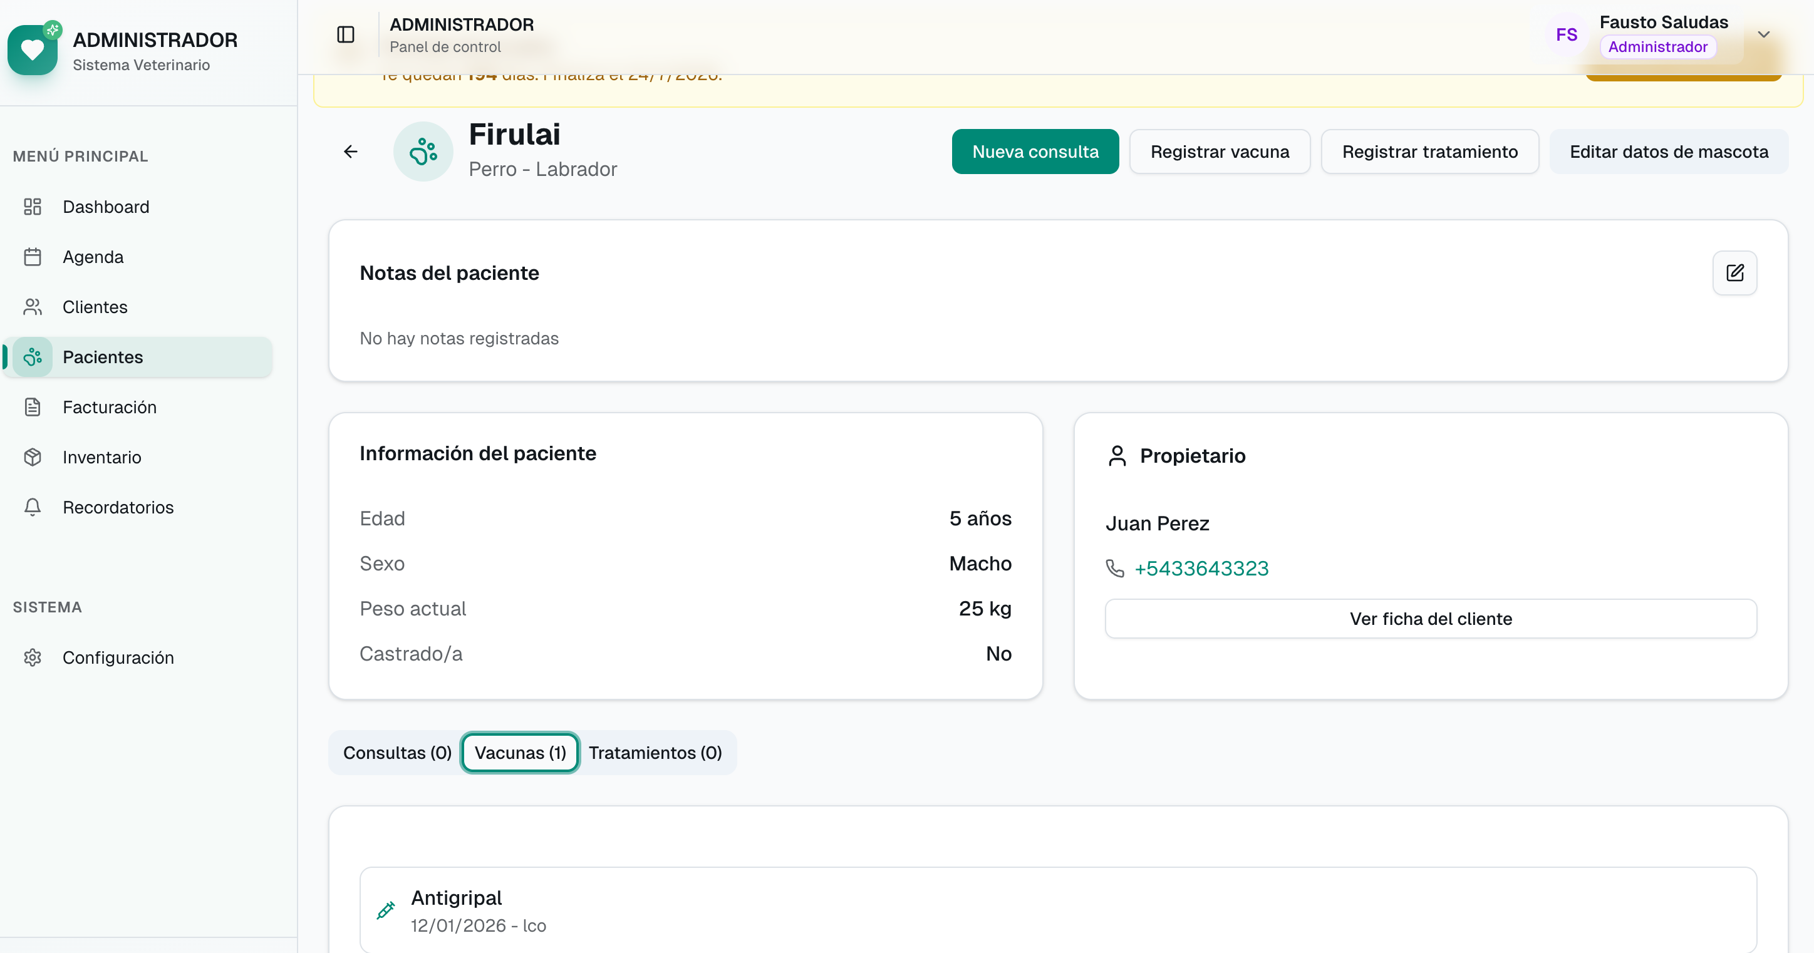Click the FS user avatar
This screenshot has width=1814, height=953.
(1566, 34)
